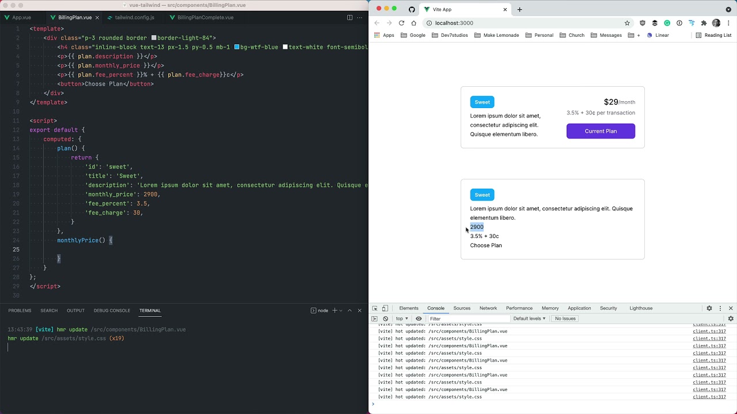Open DevTools settings gear
This screenshot has height=414, width=737.
pos(709,308)
